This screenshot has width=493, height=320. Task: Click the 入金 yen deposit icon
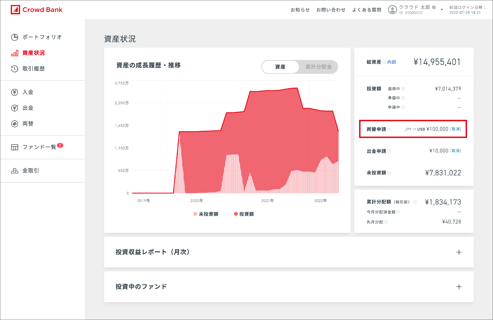tap(14, 92)
